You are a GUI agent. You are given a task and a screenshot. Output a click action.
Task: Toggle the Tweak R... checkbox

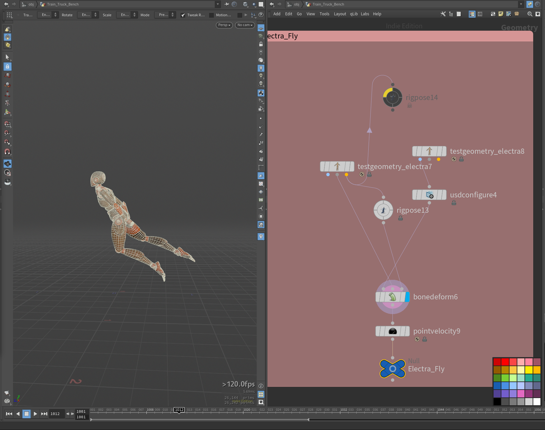pyautogui.click(x=183, y=15)
